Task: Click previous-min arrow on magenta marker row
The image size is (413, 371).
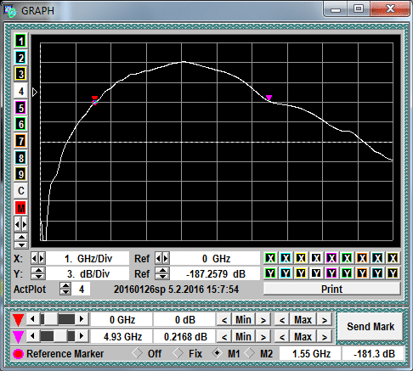Action: [224, 337]
